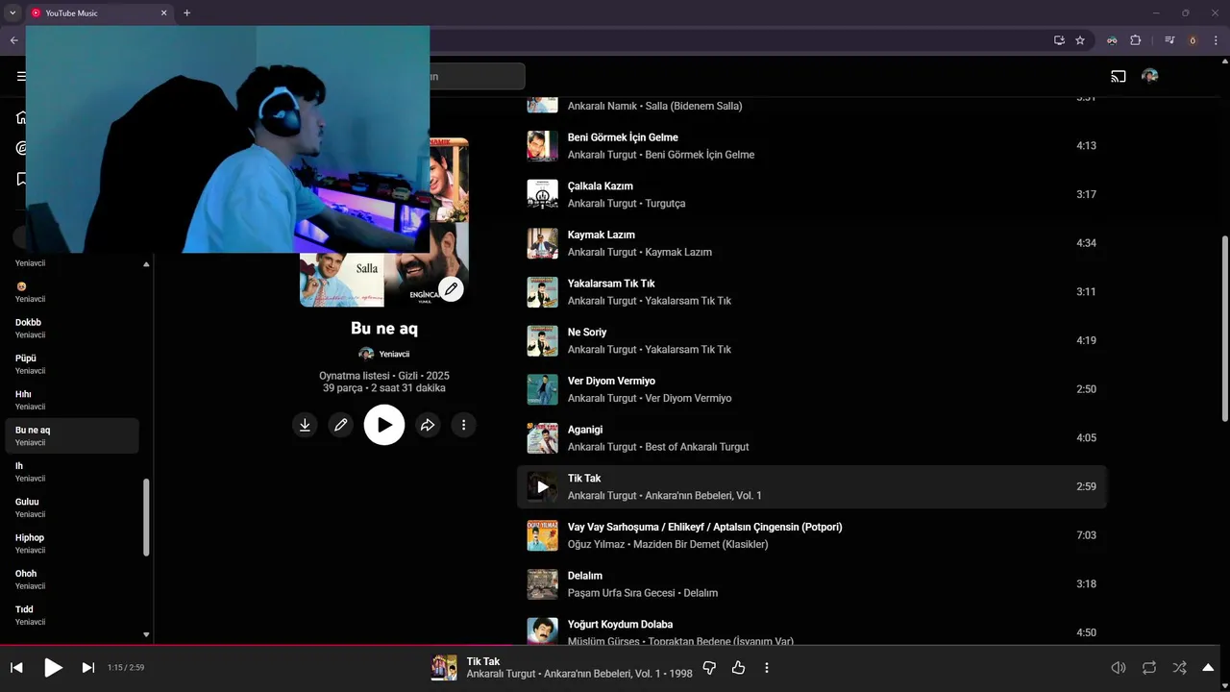Open the Ih playlist in sidebar
The image size is (1230, 692).
click(72, 472)
